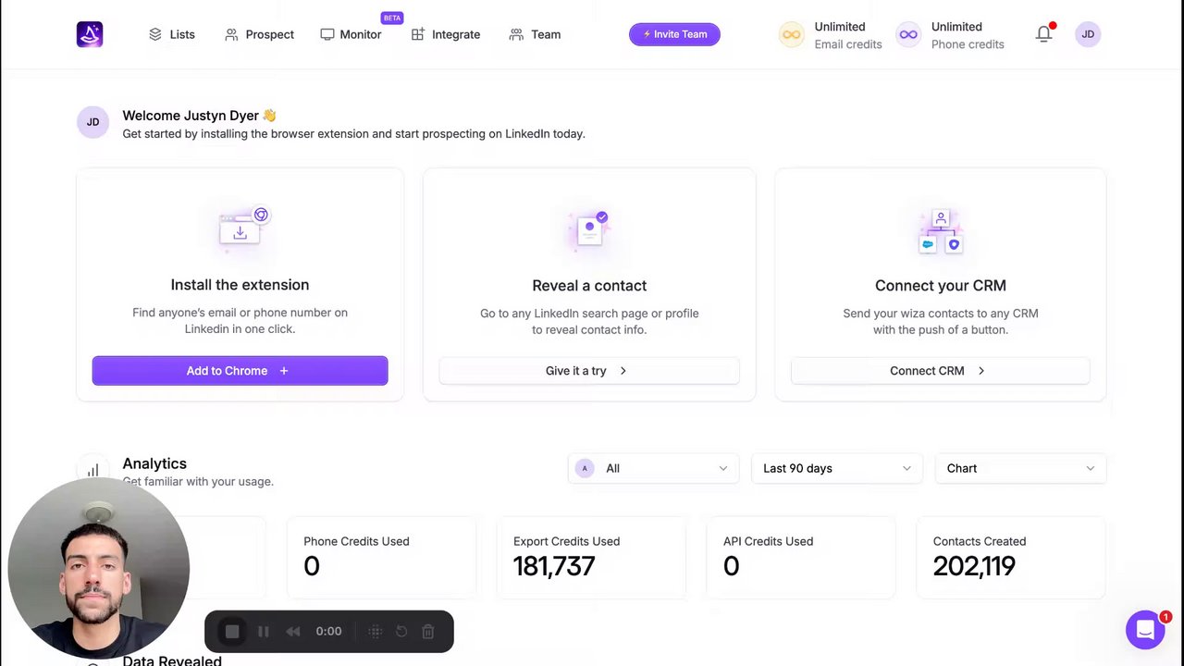The width and height of the screenshot is (1184, 666).
Task: Click Add to Chrome button
Action: (x=240, y=371)
